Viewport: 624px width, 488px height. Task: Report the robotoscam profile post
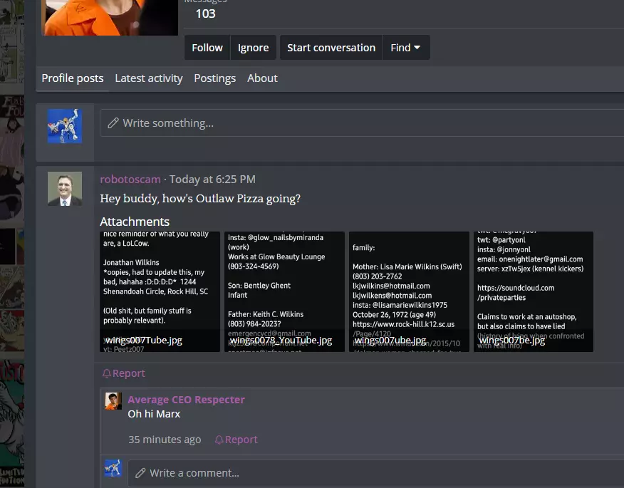(124, 373)
